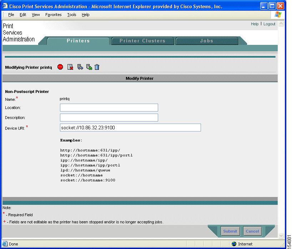Click the table with red X icon
The width and height of the screenshot is (292, 249).
click(x=70, y=67)
